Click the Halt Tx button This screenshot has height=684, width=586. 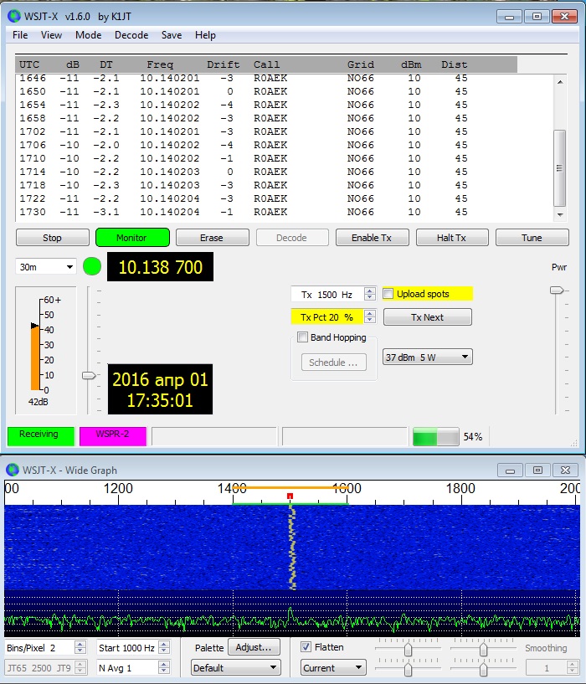coord(452,238)
